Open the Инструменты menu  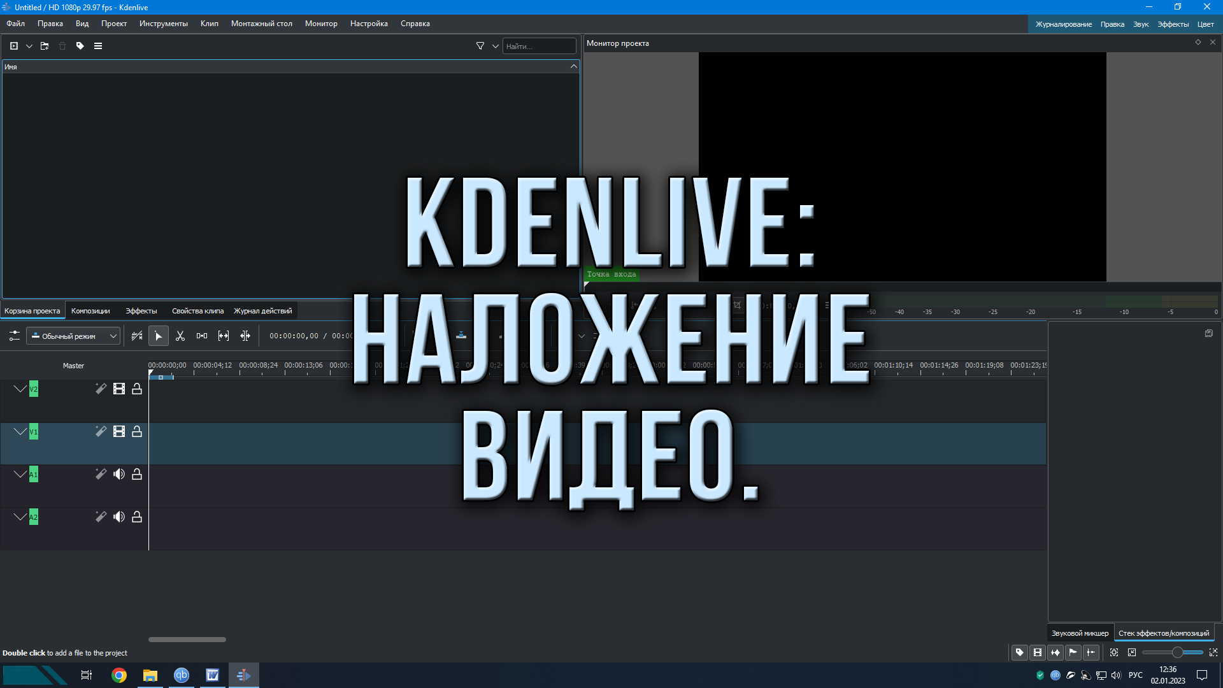click(164, 24)
